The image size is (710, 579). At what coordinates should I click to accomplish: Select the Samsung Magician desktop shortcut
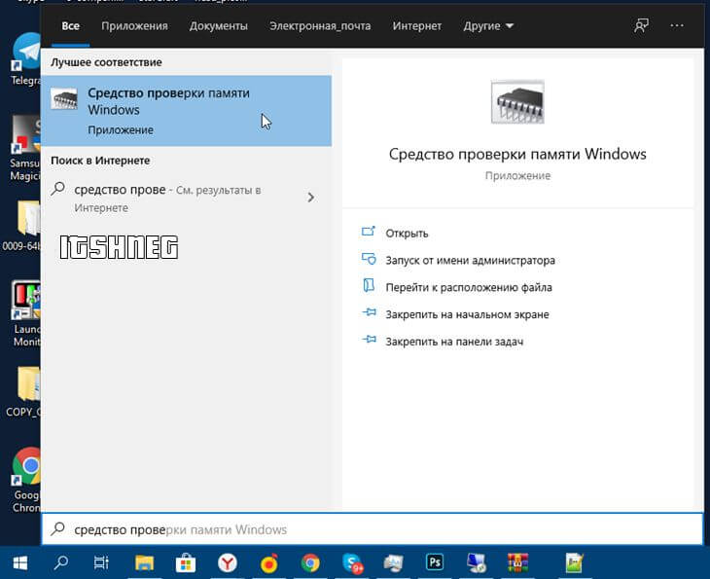click(25, 148)
